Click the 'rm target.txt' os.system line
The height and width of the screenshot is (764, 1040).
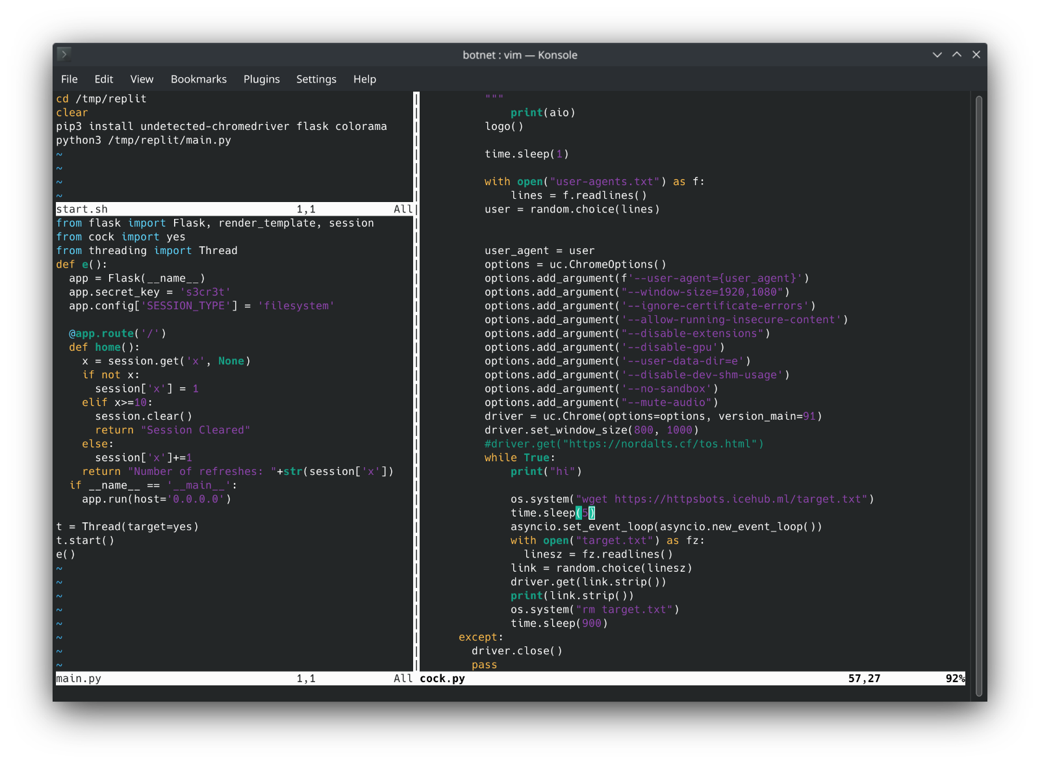(x=595, y=609)
